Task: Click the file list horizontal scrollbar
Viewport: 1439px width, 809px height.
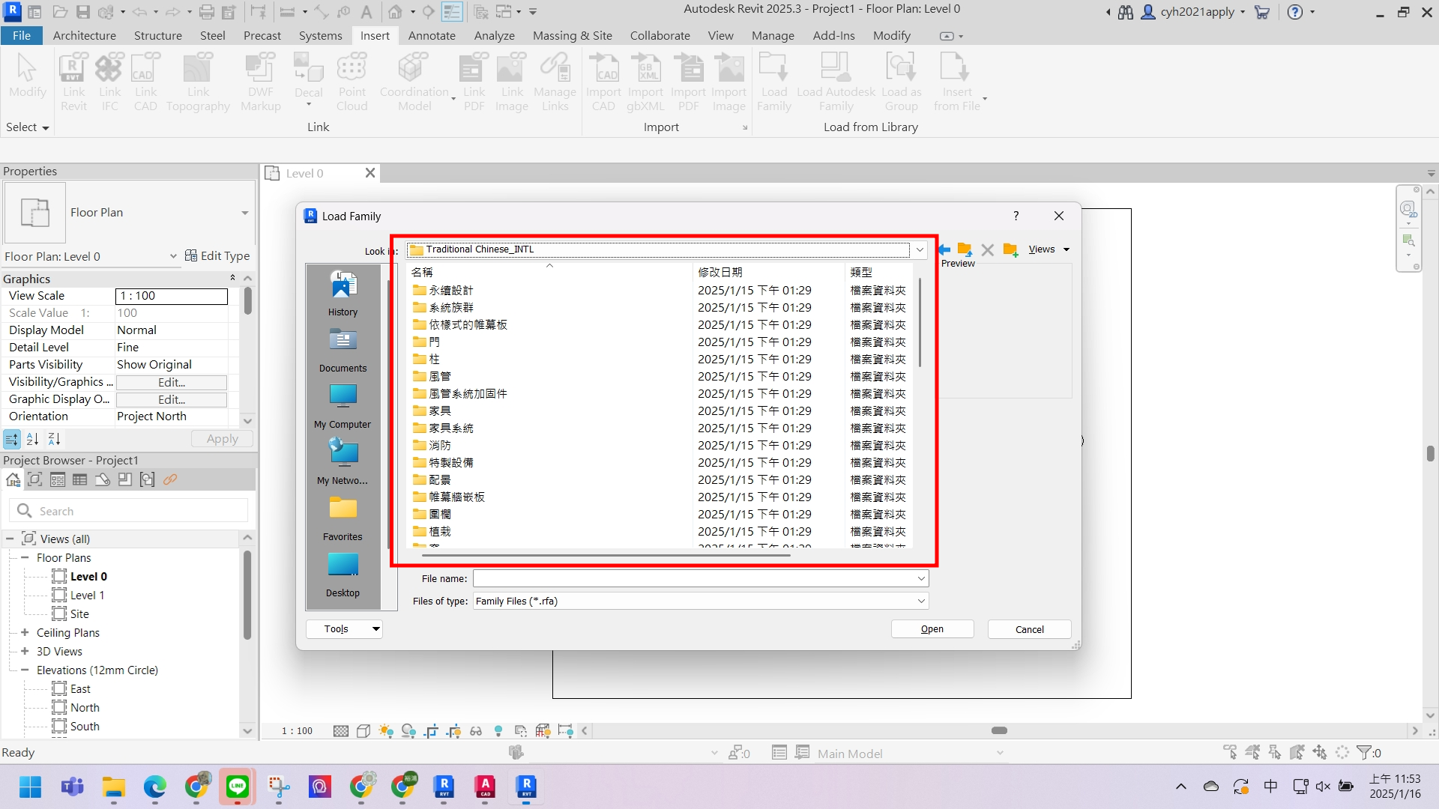Action: (606, 556)
